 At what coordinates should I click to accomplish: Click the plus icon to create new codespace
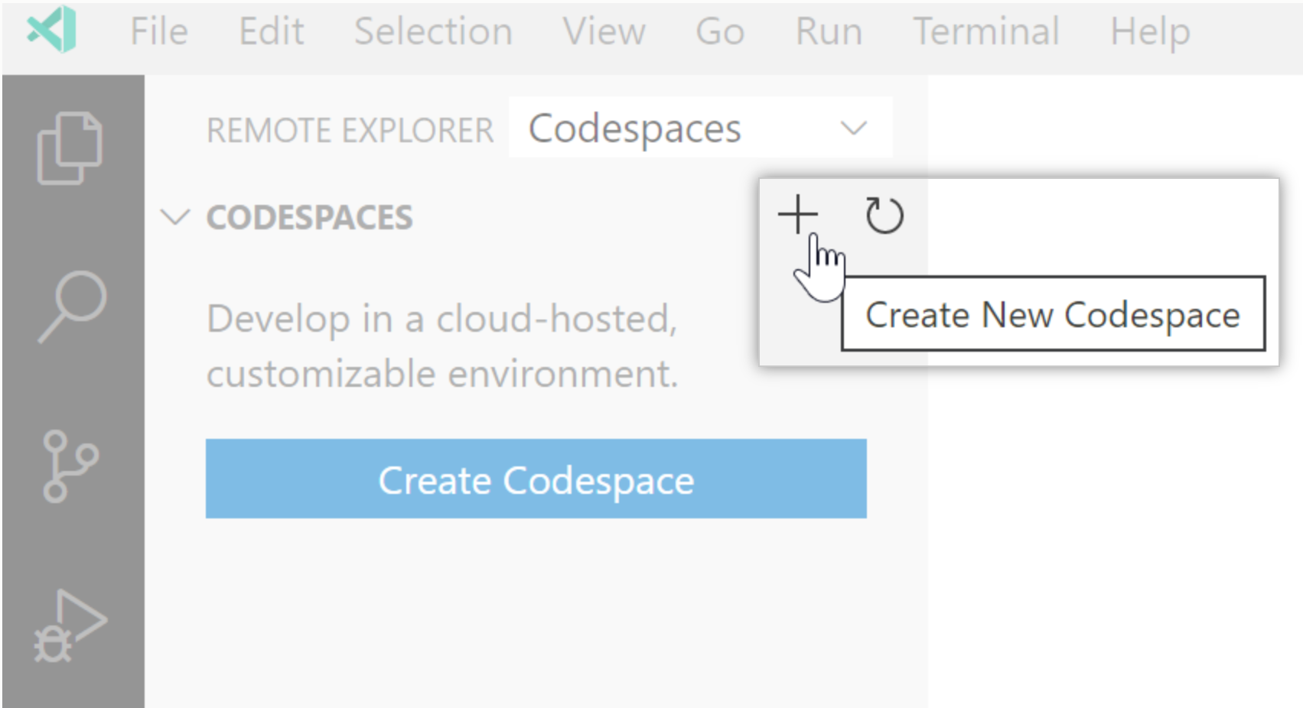[x=798, y=214]
